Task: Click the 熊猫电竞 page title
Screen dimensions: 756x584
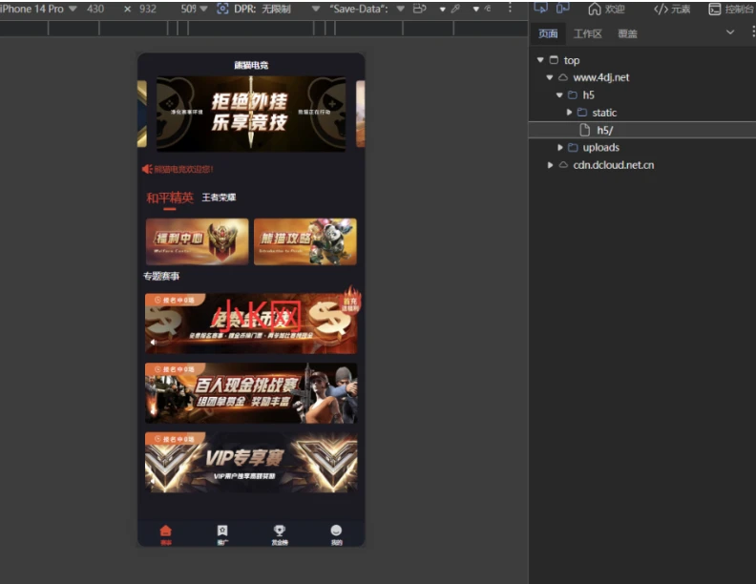Action: click(251, 65)
